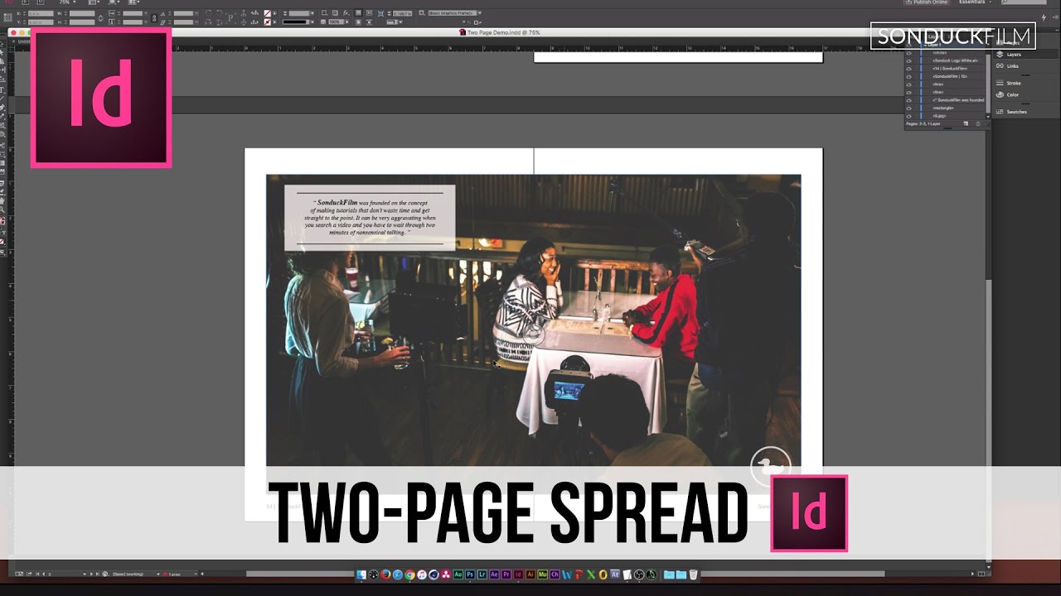Open Google Chrome from the Dock
The height and width of the screenshot is (596, 1061).
409,574
